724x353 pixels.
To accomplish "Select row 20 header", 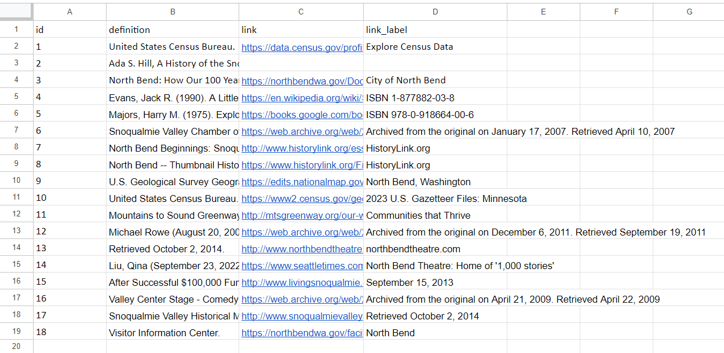I will pyautogui.click(x=16, y=346).
